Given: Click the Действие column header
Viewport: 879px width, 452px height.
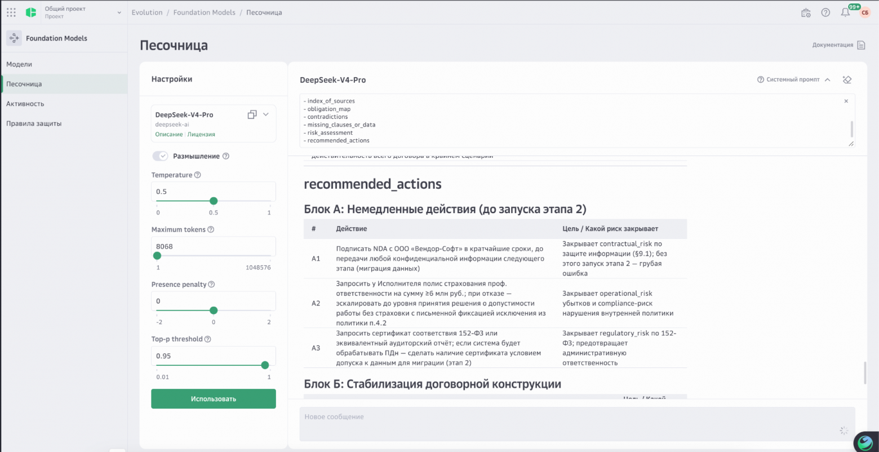Looking at the screenshot, I should coord(352,228).
